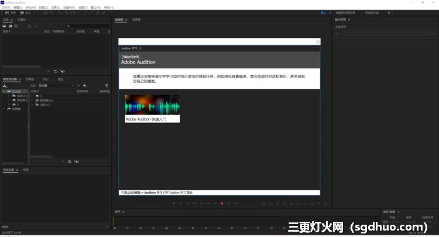439x237 pixels.
Task: Switch to 多轨 multitrack view
Action: 26,13
